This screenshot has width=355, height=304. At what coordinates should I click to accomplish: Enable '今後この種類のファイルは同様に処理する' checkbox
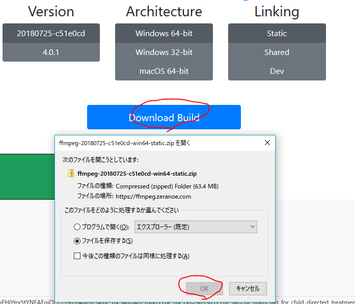77,256
